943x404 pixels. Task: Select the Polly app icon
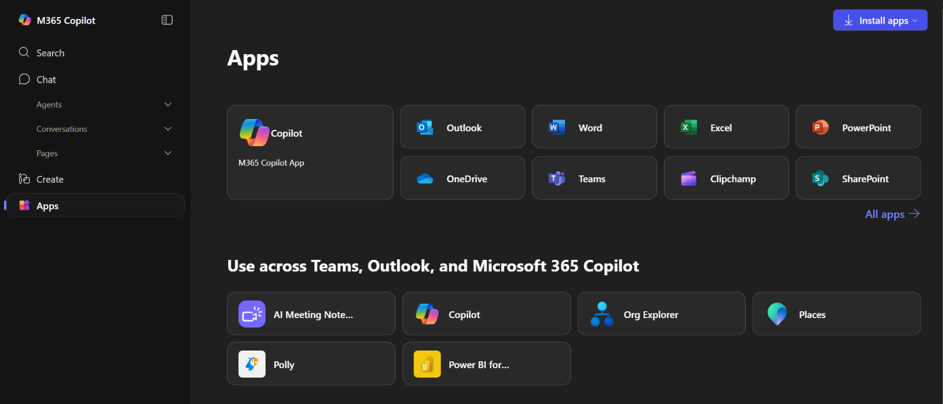252,364
